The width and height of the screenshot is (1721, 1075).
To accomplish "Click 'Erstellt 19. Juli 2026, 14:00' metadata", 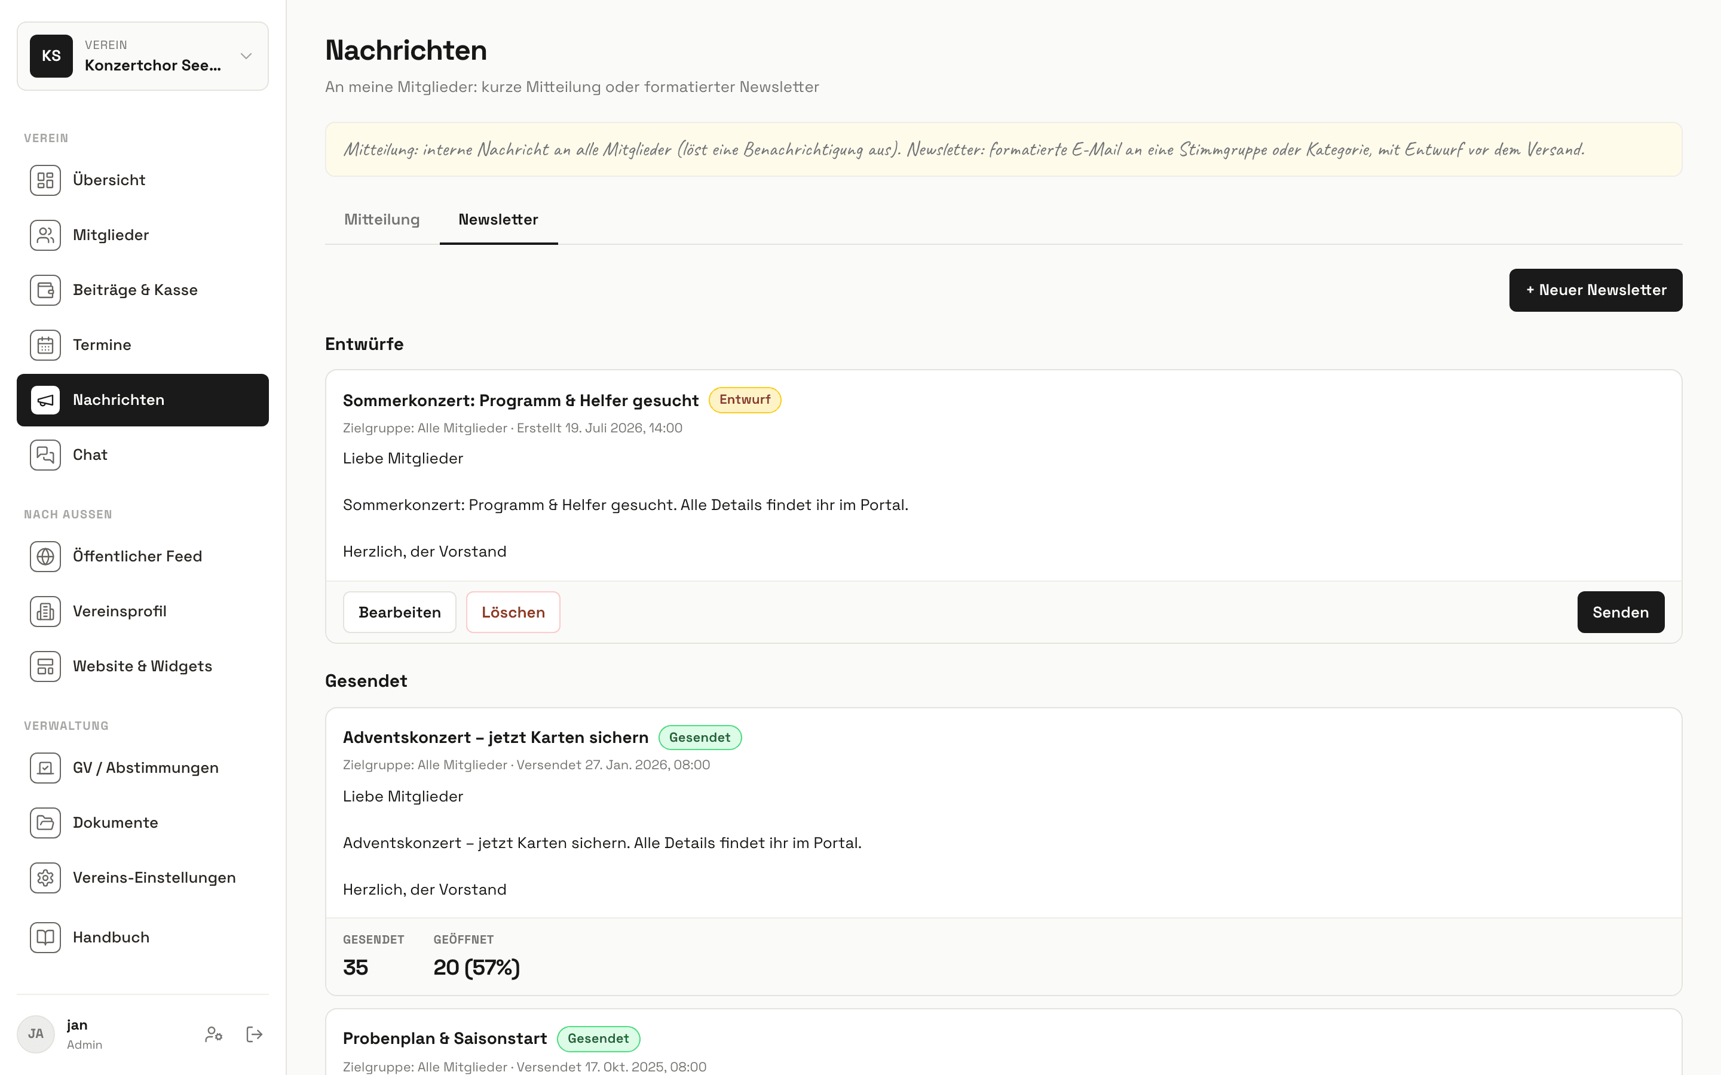I will coord(599,428).
